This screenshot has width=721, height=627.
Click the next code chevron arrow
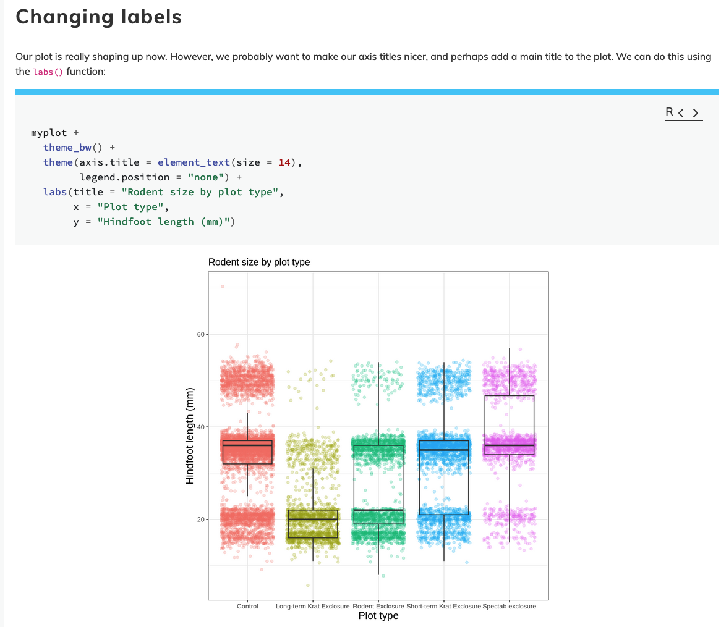pyautogui.click(x=696, y=113)
